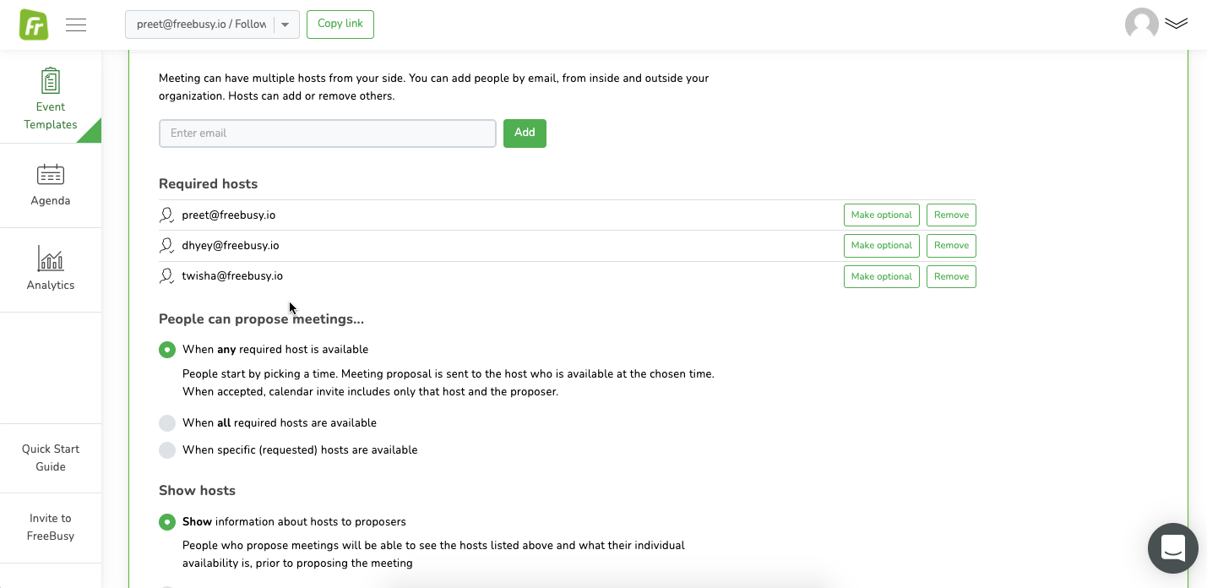
Task: Make preet@freebusy.io optional
Action: [882, 215]
